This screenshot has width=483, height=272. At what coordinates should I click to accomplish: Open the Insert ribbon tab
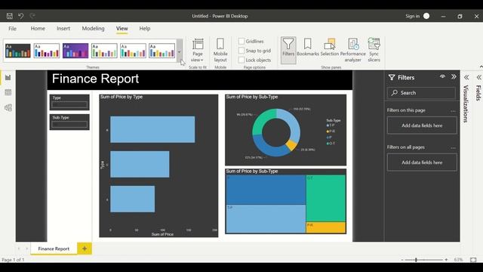point(63,29)
